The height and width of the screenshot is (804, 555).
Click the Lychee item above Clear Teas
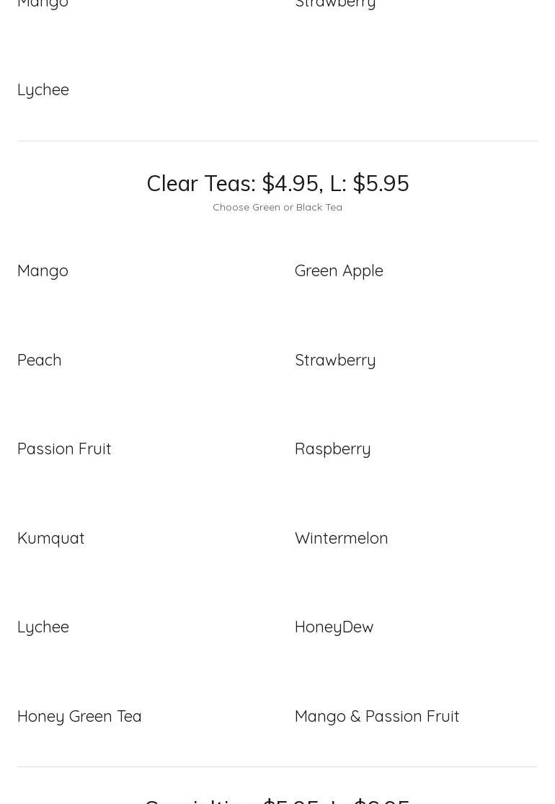(x=43, y=90)
